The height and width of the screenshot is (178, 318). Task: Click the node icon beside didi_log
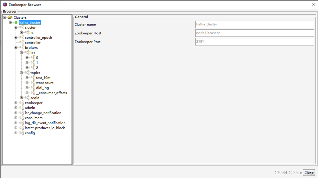33,88
